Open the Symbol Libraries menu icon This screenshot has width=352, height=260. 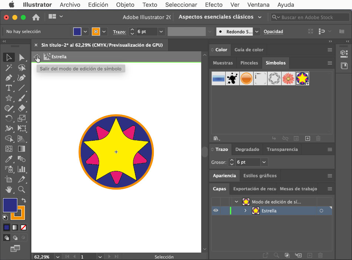217,138
